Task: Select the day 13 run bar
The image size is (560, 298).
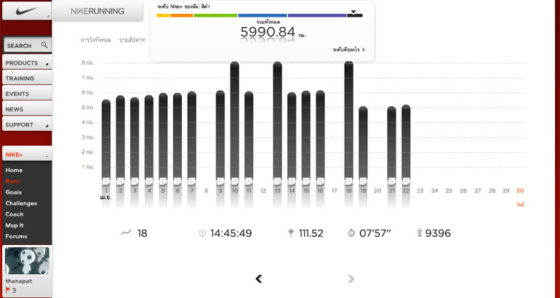Action: 277,120
